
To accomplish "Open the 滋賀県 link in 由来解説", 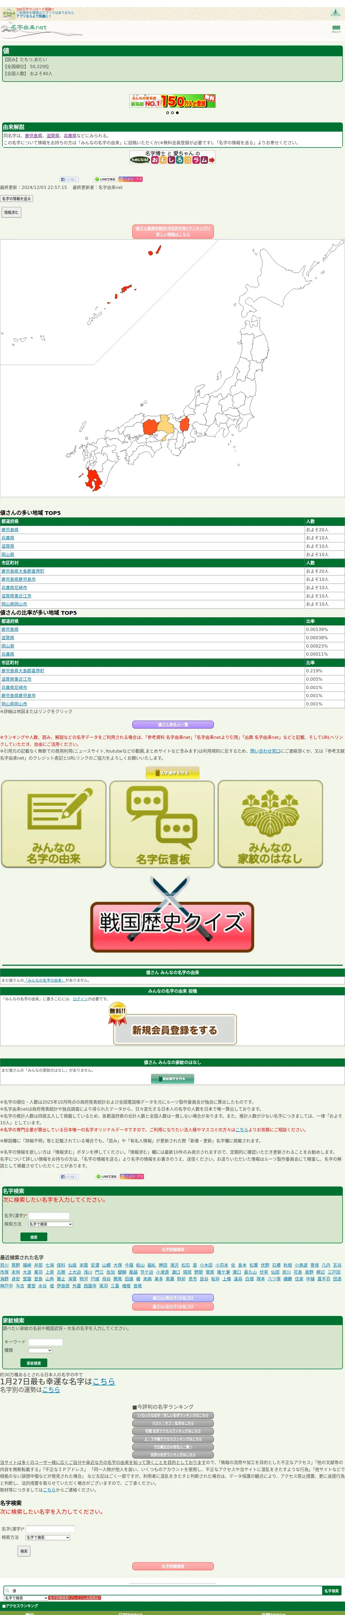I will [x=53, y=135].
